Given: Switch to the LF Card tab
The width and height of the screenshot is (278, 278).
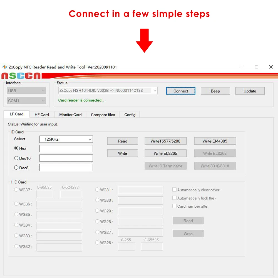Looking at the screenshot, I should point(16,114).
